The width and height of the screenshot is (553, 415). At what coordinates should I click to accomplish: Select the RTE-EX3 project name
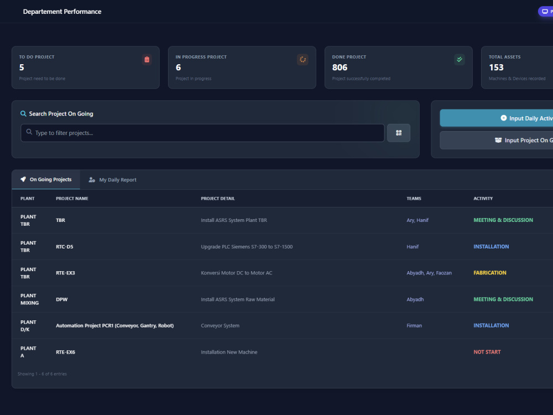tap(65, 273)
